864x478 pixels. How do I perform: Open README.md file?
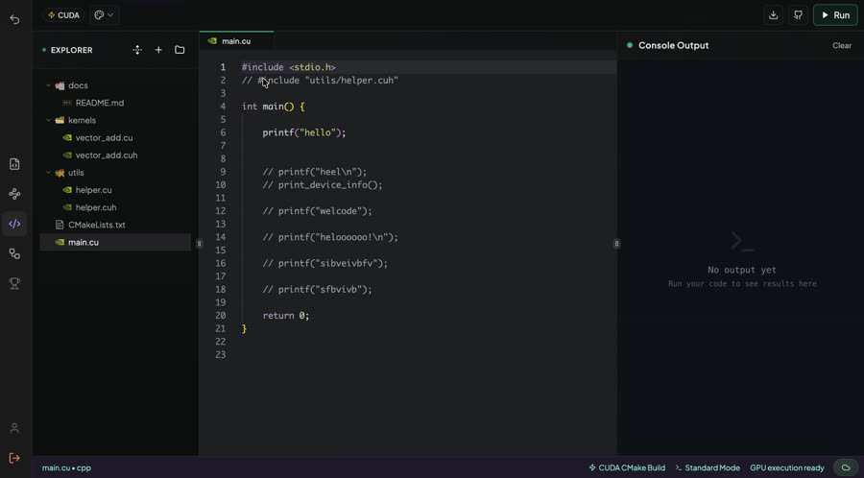[100, 103]
